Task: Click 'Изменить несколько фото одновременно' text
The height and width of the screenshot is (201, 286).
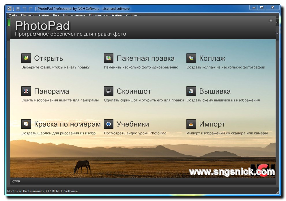Action: point(141,67)
